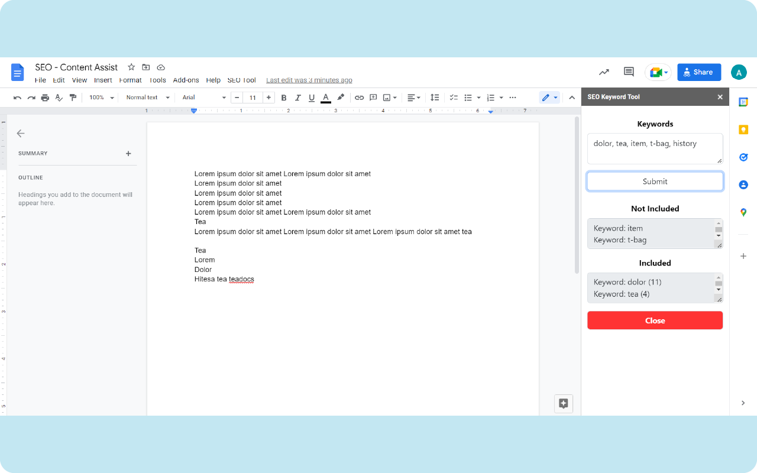Image resolution: width=757 pixels, height=473 pixels.
Task: Open the Help menu
Action: 213,80
